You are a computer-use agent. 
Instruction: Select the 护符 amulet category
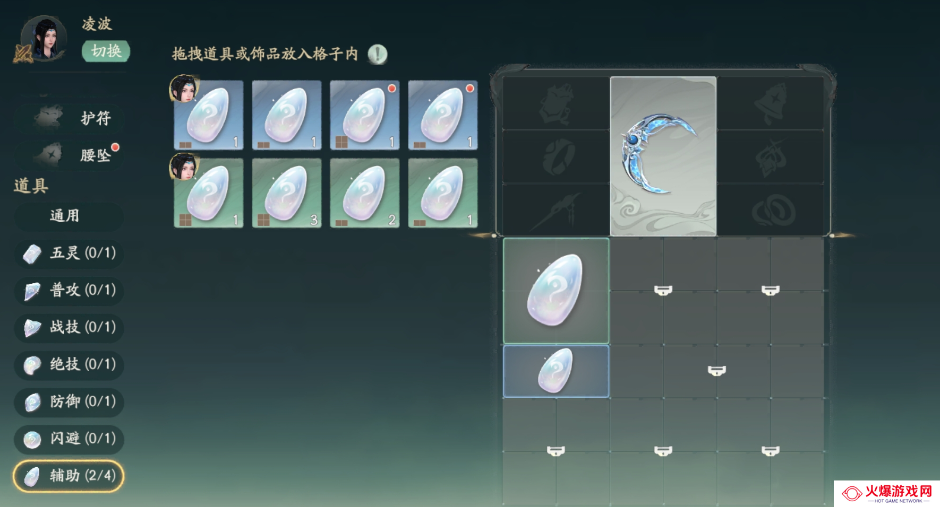coord(70,118)
